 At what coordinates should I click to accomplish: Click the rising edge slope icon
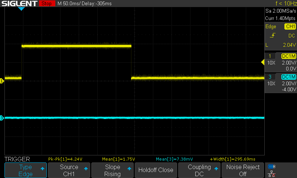click(x=272, y=36)
